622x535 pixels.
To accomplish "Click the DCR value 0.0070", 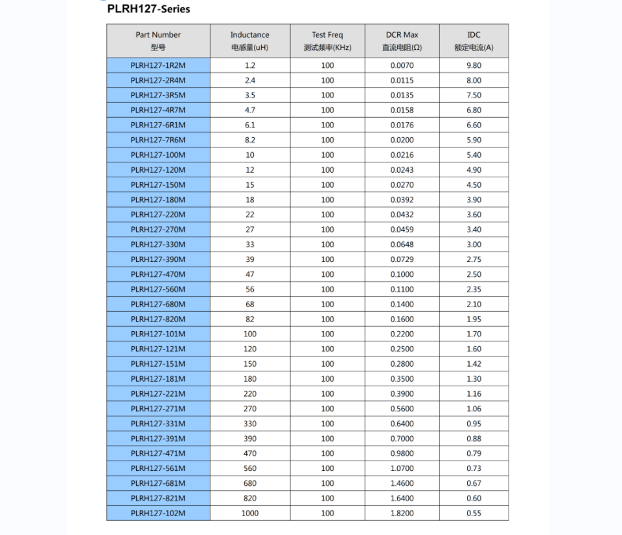I will 402,65.
